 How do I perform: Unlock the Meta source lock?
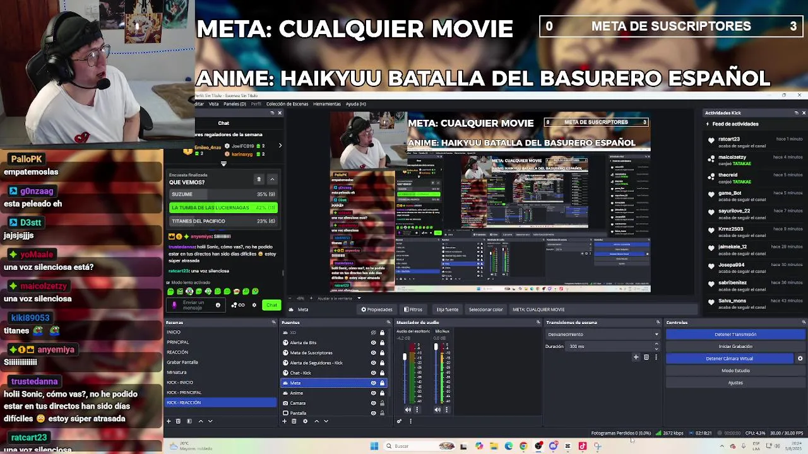click(382, 383)
